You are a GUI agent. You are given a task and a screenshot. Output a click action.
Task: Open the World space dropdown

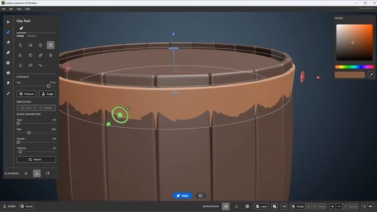27,206
